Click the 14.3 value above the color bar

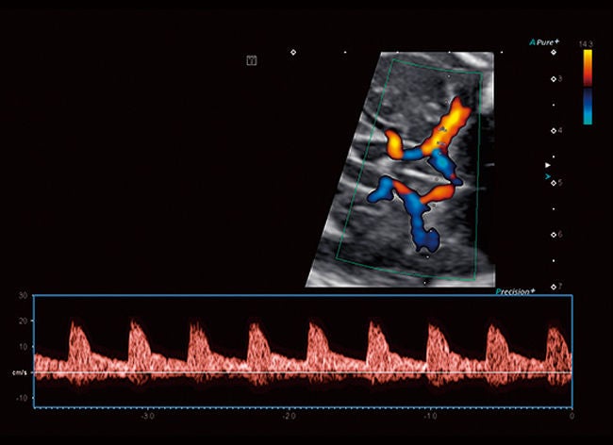coord(586,44)
